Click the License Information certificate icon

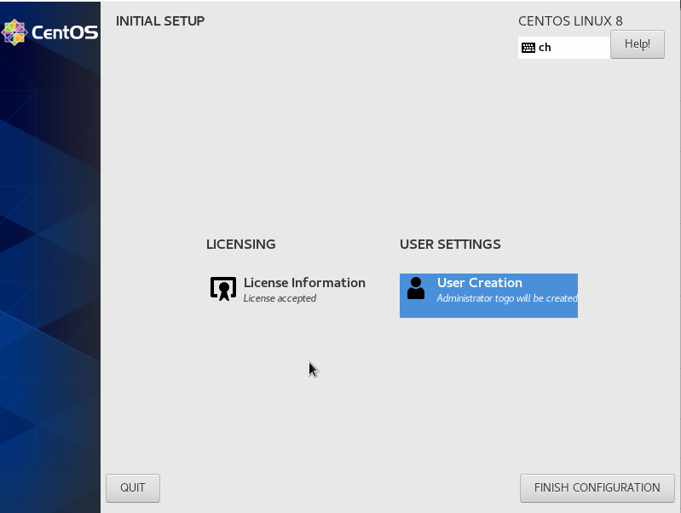pyautogui.click(x=222, y=289)
